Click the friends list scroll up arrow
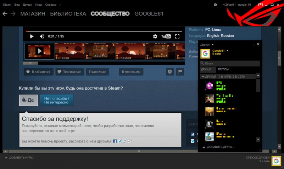 pyautogui.click(x=258, y=75)
